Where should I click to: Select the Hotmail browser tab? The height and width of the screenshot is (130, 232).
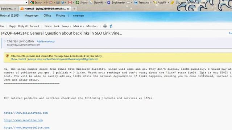pos(45,9)
